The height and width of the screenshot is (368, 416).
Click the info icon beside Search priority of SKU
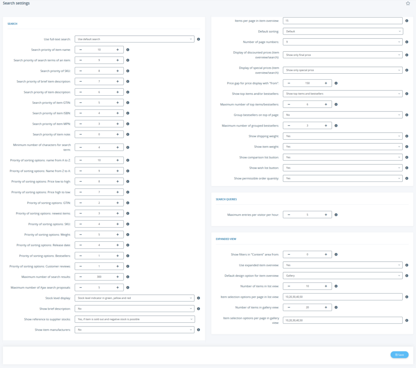127,70
